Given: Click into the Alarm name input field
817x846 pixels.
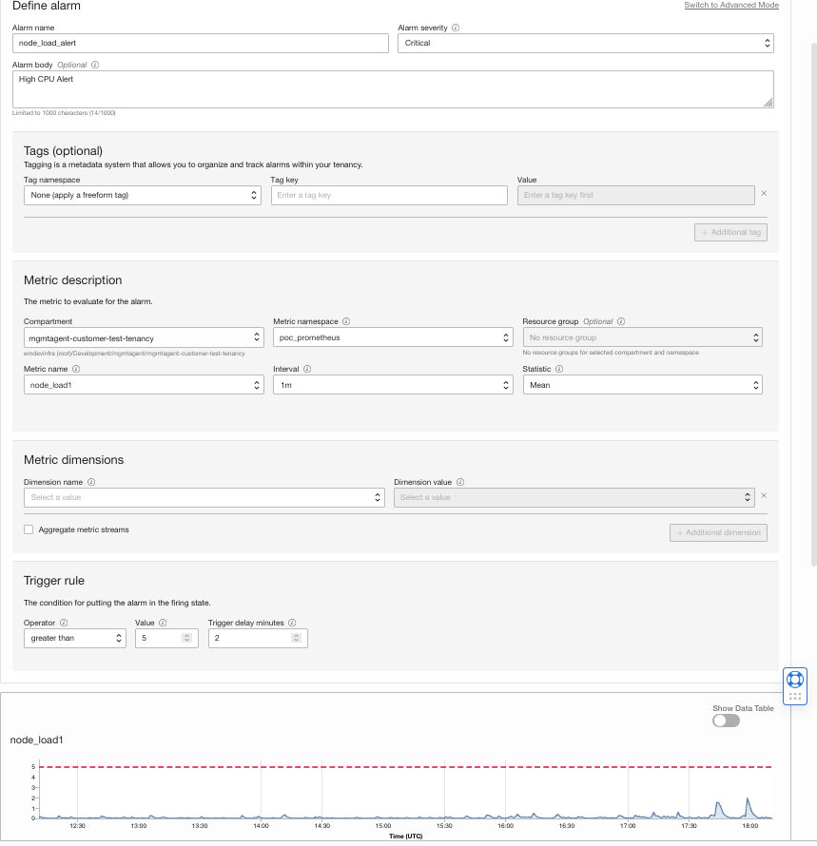Looking at the screenshot, I should coord(201,43).
